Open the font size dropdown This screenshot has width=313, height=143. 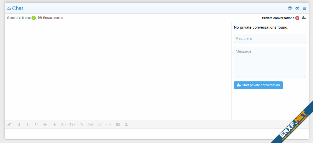72,124
